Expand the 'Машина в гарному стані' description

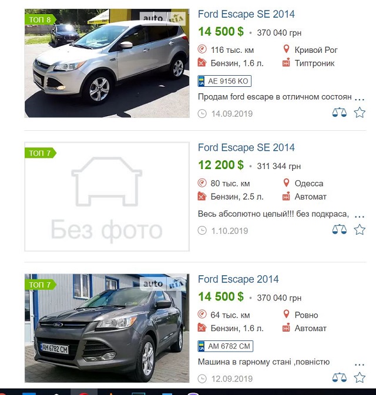[x=360, y=364]
